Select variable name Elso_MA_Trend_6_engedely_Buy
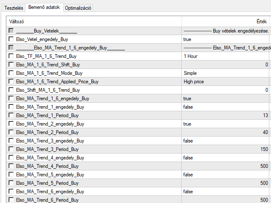Image resolution: width=271 pixels, height=203 pixels. [50, 192]
